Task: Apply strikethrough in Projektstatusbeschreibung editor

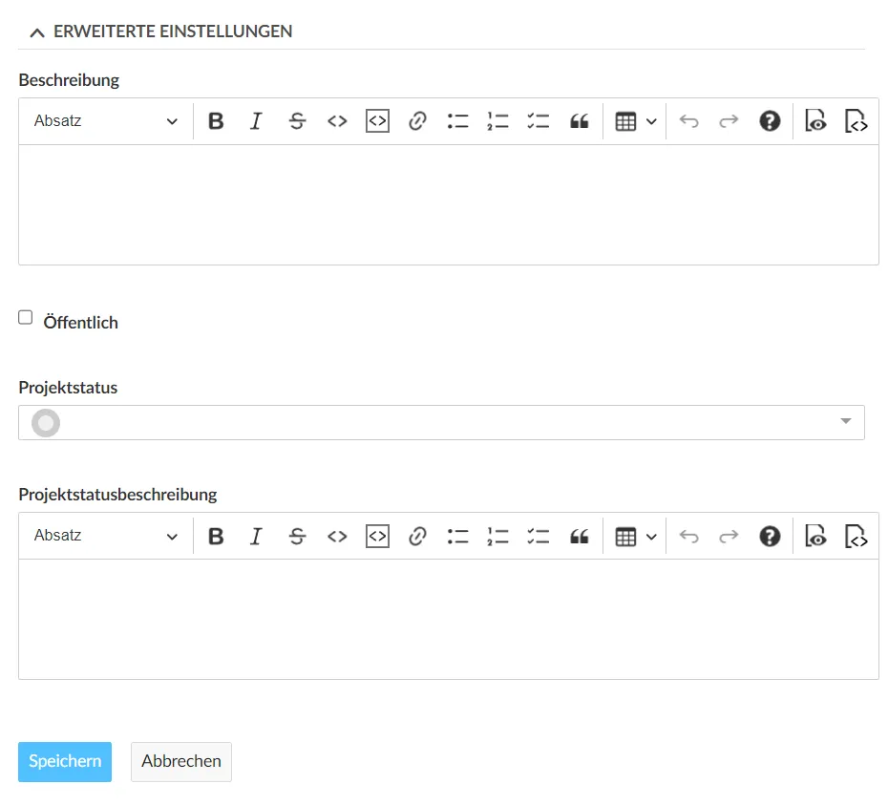Action: (x=297, y=536)
